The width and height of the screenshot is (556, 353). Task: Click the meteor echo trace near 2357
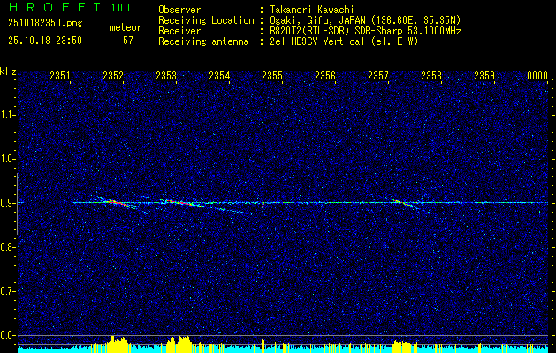pyautogui.click(x=406, y=203)
